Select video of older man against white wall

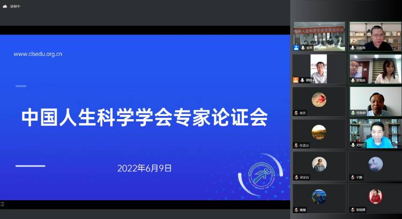pyautogui.click(x=375, y=101)
